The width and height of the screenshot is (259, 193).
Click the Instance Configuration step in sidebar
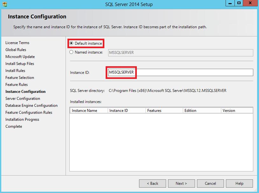[x=25, y=92]
